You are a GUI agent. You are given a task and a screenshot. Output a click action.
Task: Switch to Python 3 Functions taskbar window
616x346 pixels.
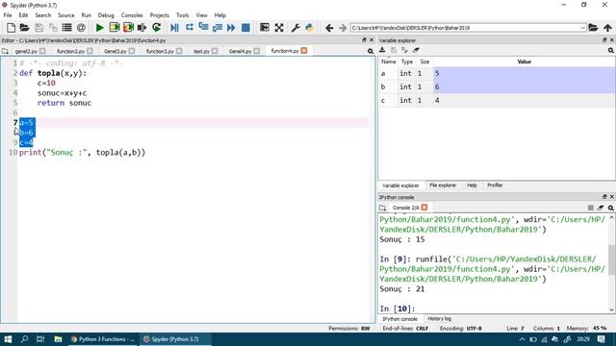point(103,339)
